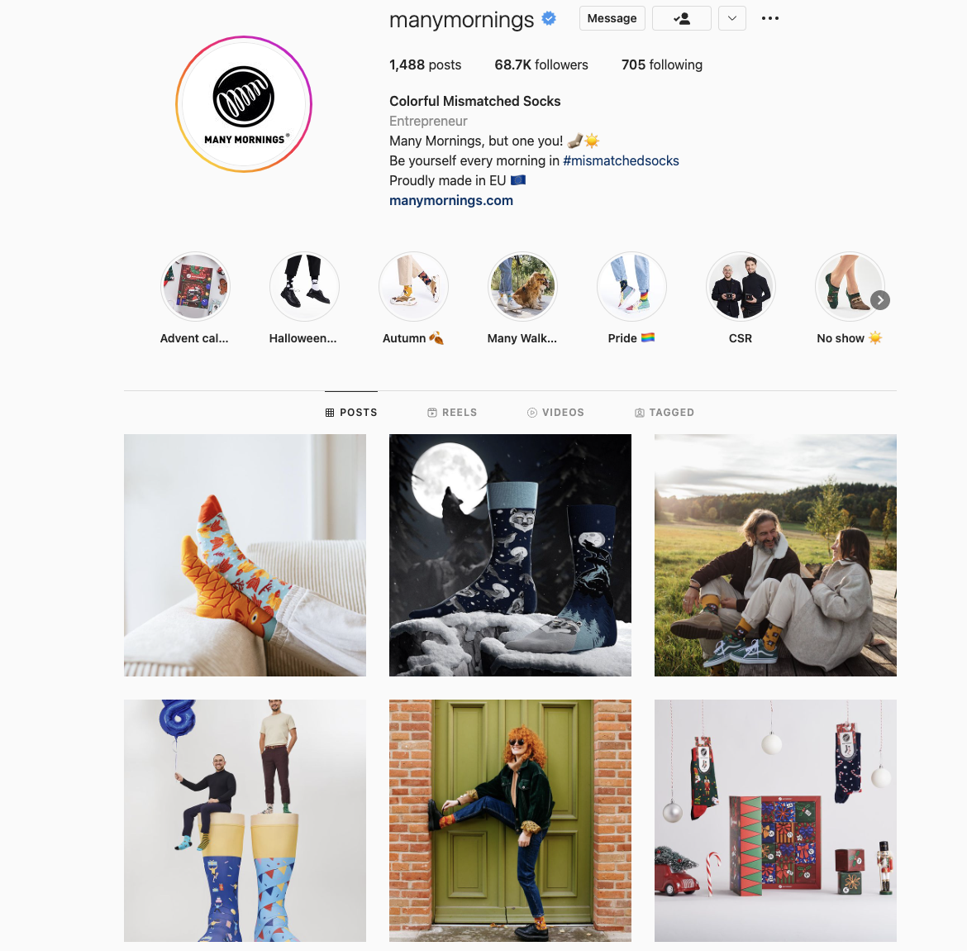The height and width of the screenshot is (951, 967).
Task: View the Pride story highlight
Action: (x=631, y=286)
